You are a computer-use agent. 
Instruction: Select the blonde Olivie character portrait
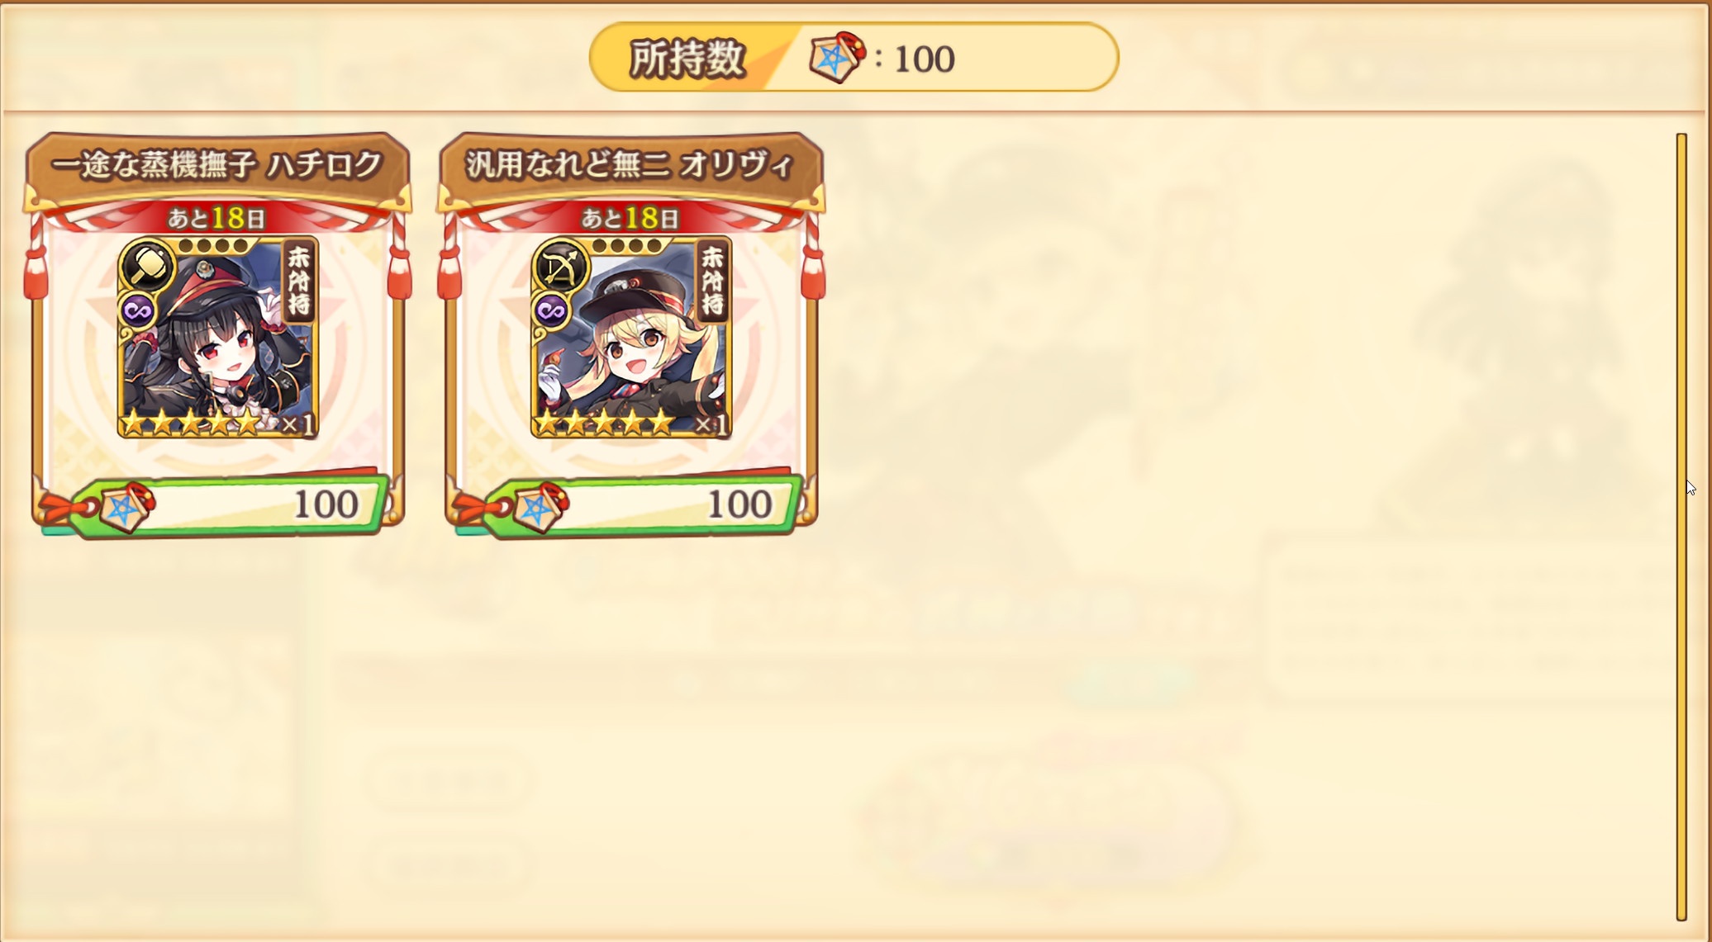click(x=631, y=338)
